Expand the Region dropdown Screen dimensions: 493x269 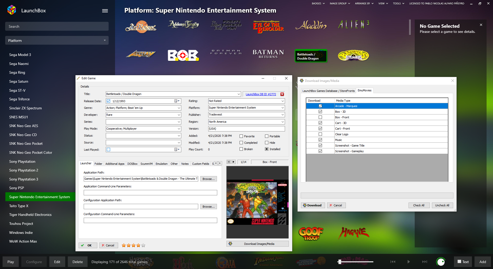pyautogui.click(x=282, y=122)
